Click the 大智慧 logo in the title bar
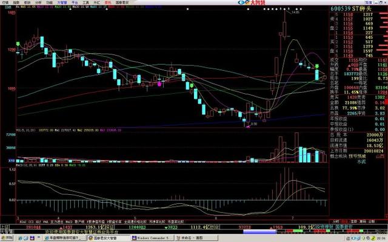Viewport: 388px width, 242px height. click(x=251, y=2)
